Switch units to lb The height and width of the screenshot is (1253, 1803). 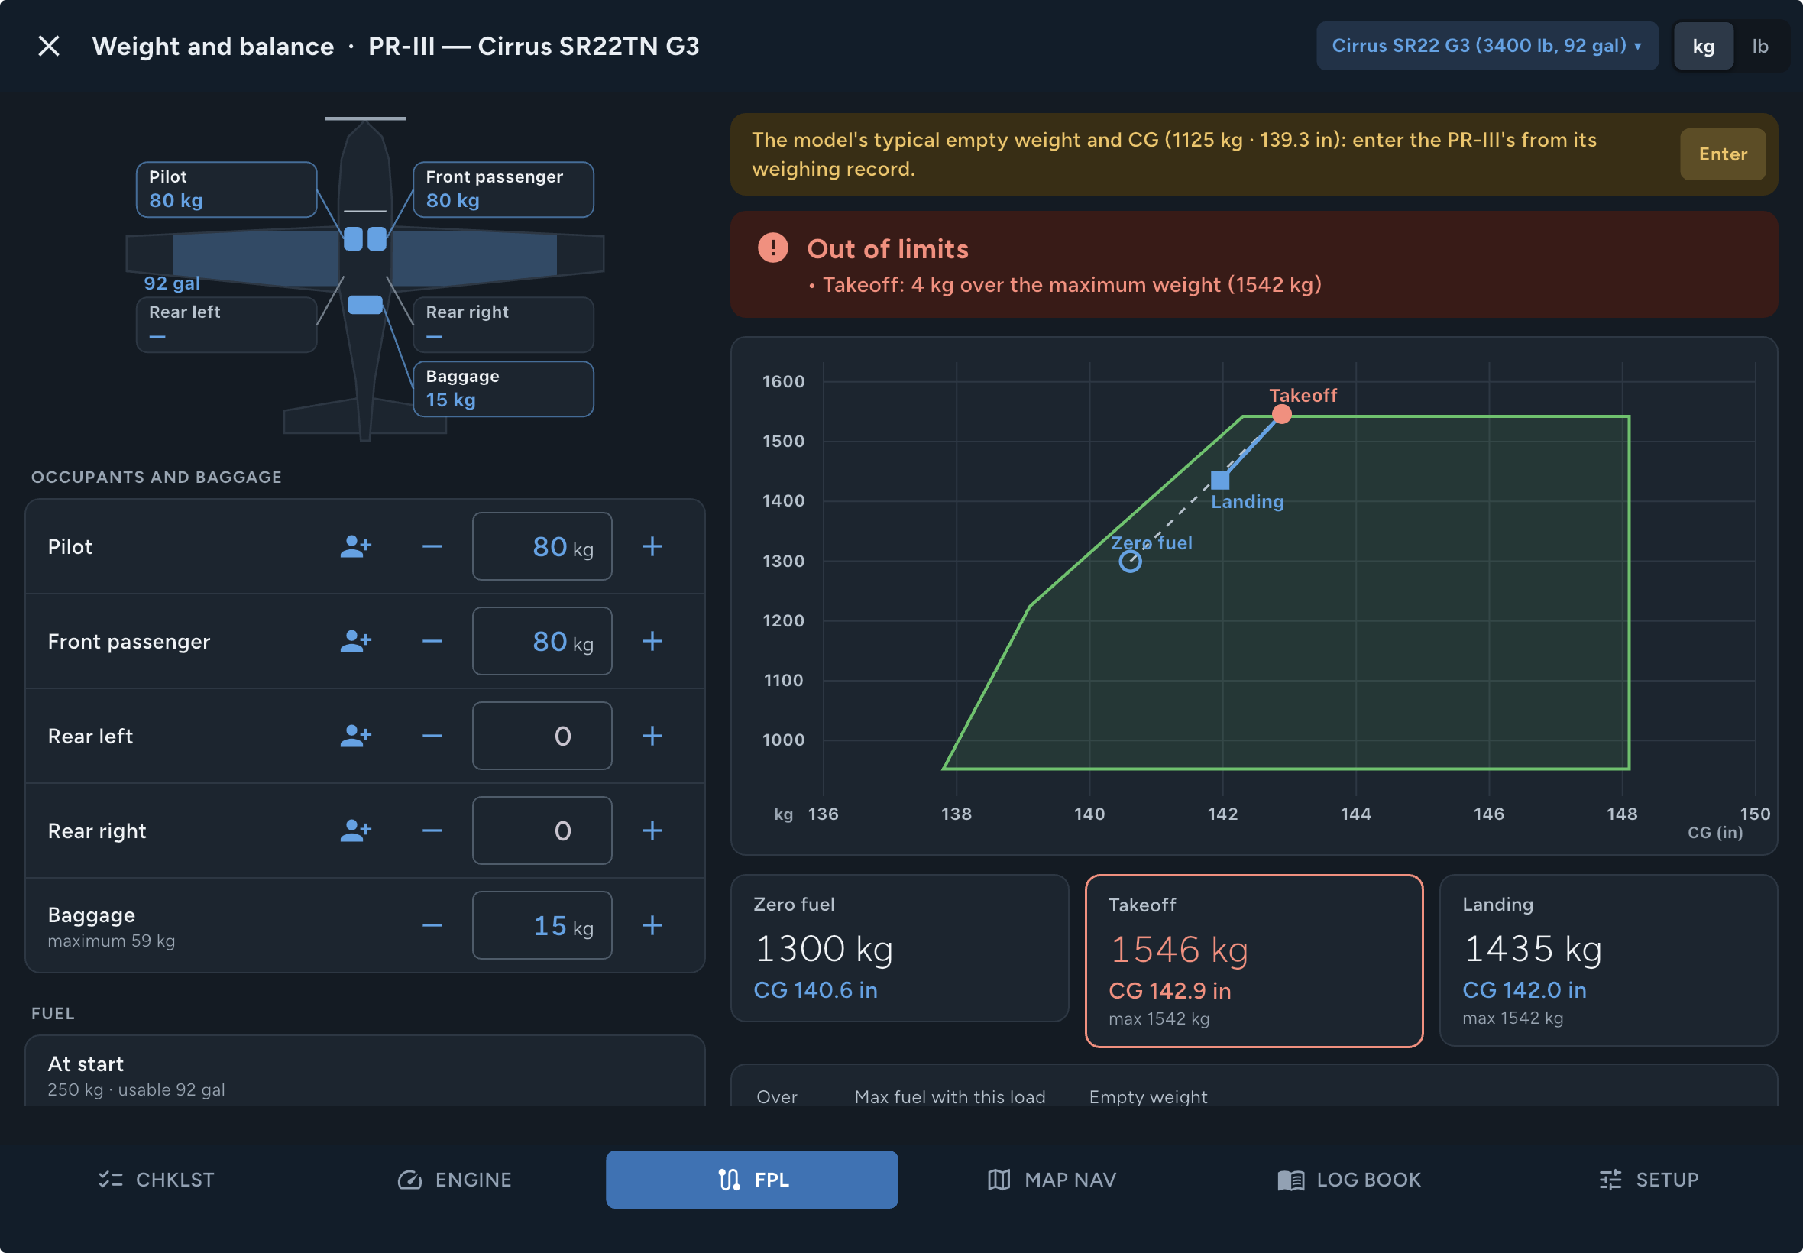(1759, 46)
